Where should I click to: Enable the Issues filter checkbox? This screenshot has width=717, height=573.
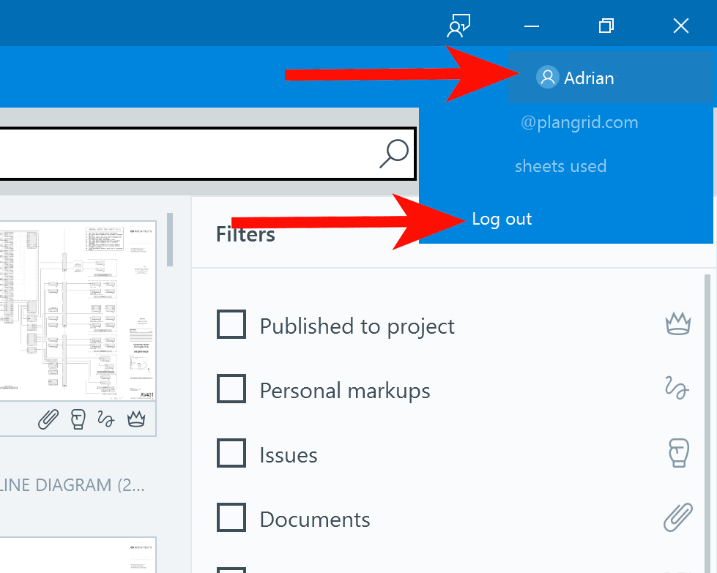coord(231,453)
